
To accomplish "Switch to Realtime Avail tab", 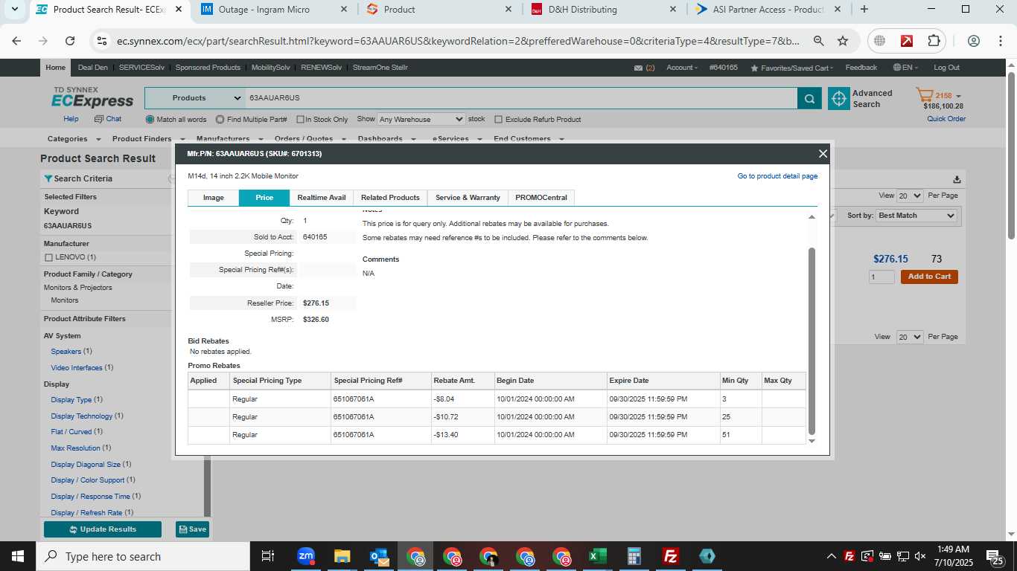I will (322, 198).
